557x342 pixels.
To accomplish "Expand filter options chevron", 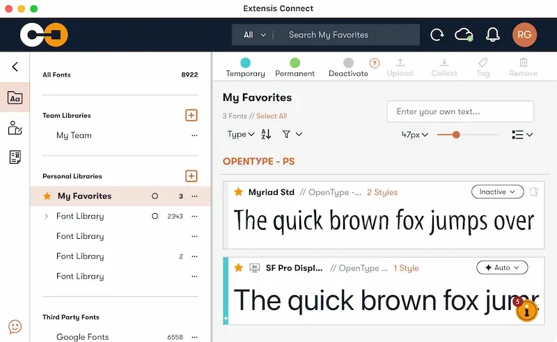I will [x=299, y=134].
